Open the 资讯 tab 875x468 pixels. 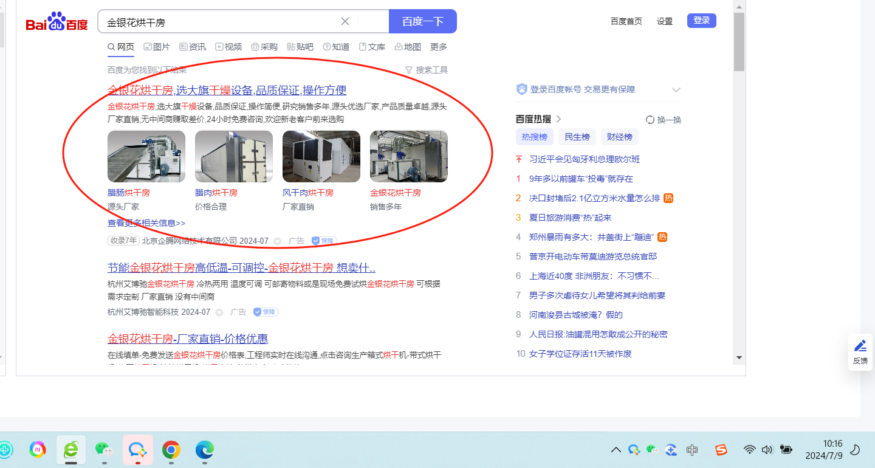(x=193, y=47)
